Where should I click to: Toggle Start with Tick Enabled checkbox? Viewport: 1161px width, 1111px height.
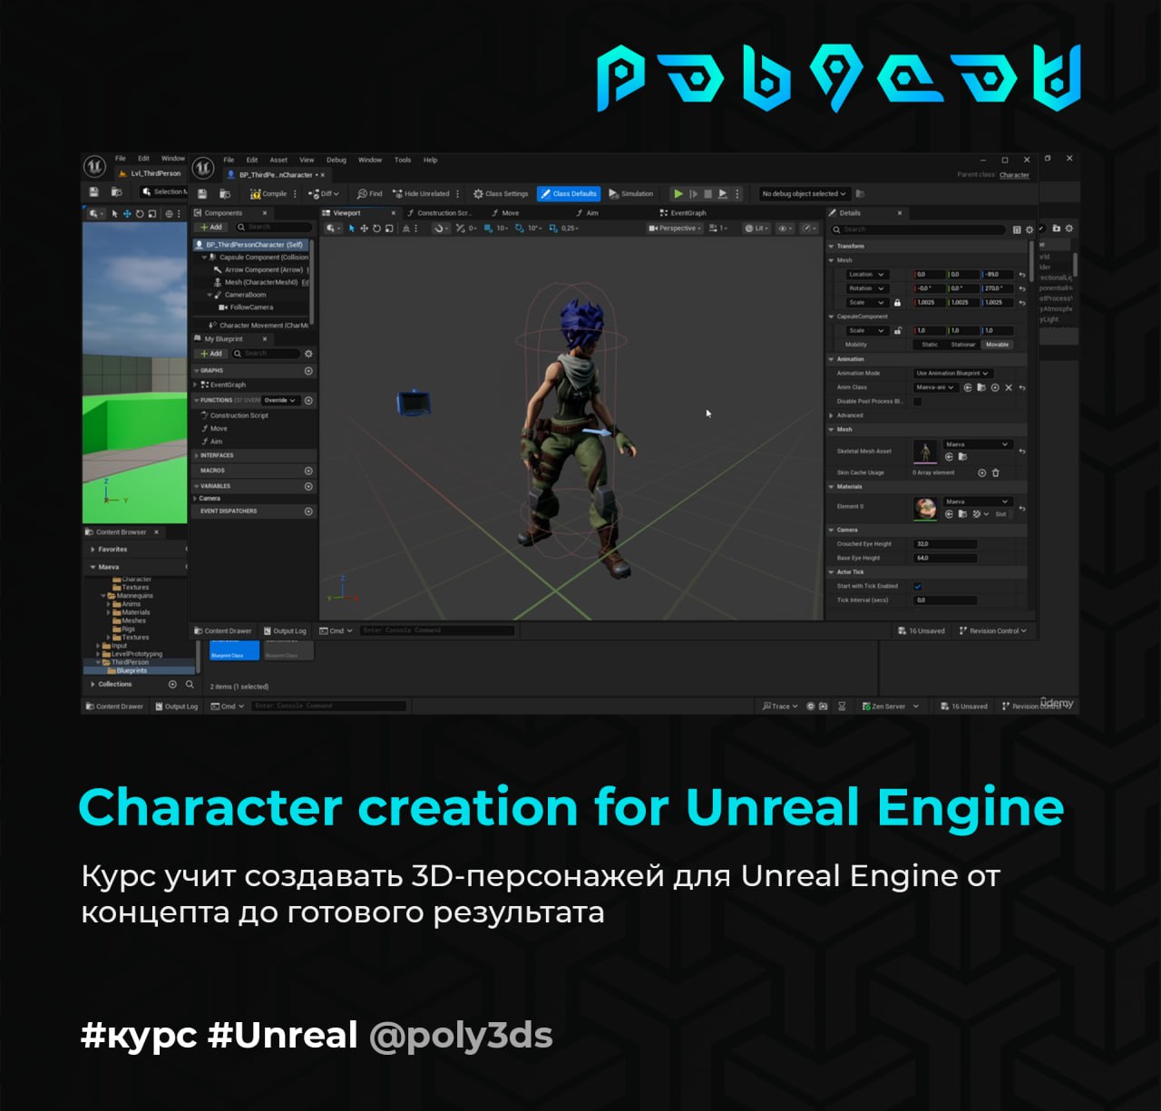click(x=918, y=586)
